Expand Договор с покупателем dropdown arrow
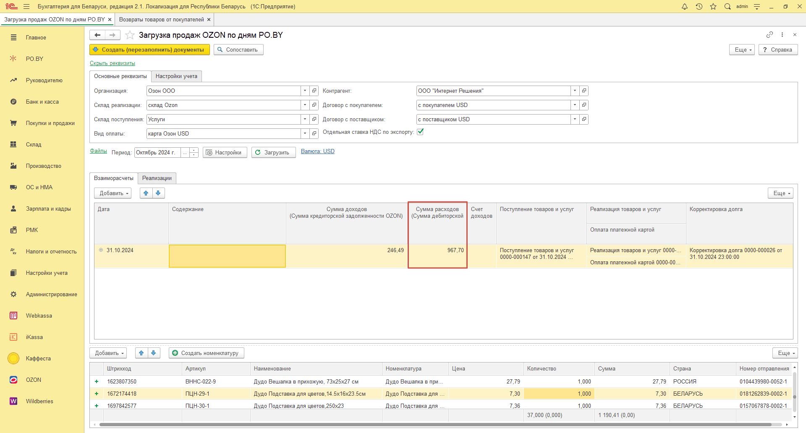Image resolution: width=806 pixels, height=433 pixels. (x=575, y=105)
